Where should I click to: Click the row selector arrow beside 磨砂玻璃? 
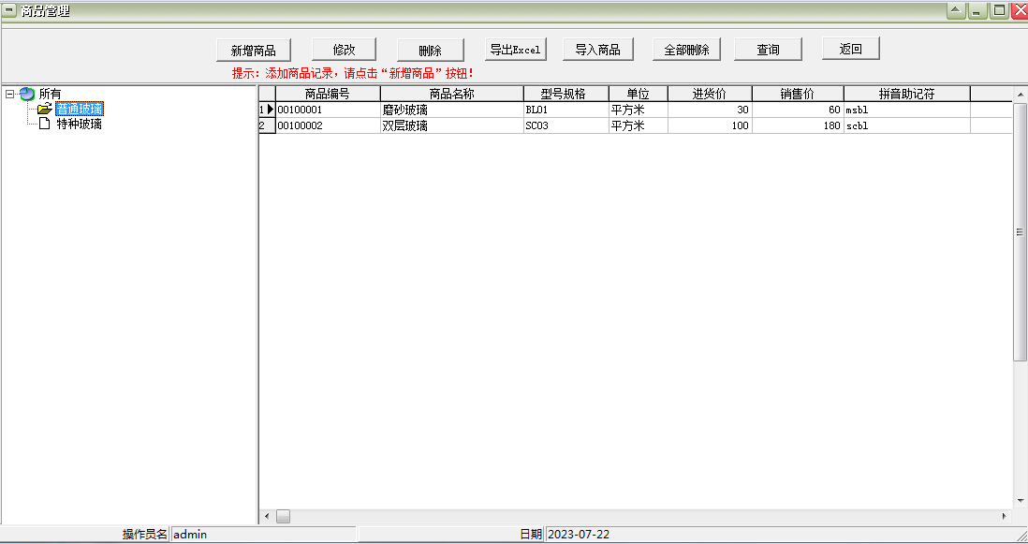270,110
